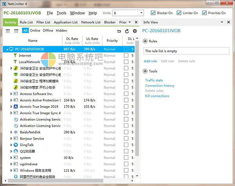Viewport: 235px width, 186px height.
Task: Click the Acresso Software Inc. icon
Action: 16,94
